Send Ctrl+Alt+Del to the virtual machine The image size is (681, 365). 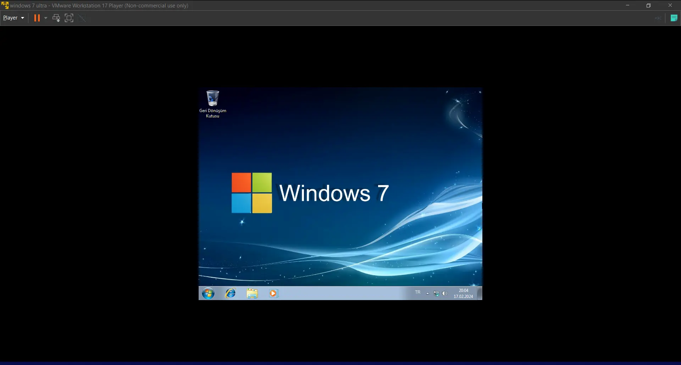tap(56, 18)
